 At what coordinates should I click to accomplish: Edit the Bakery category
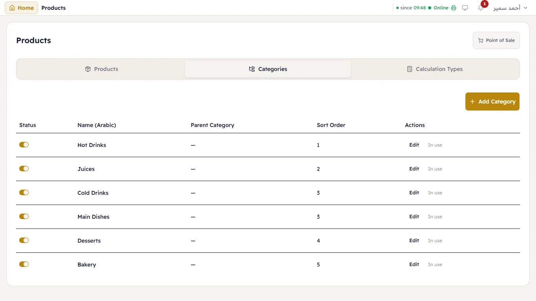coord(414,265)
